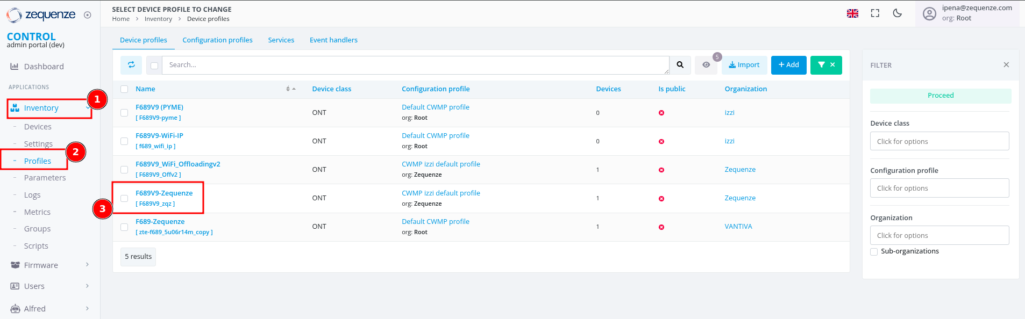Open the Device class filter dropdown
Viewport: 1025px width, 319px height.
(x=939, y=141)
